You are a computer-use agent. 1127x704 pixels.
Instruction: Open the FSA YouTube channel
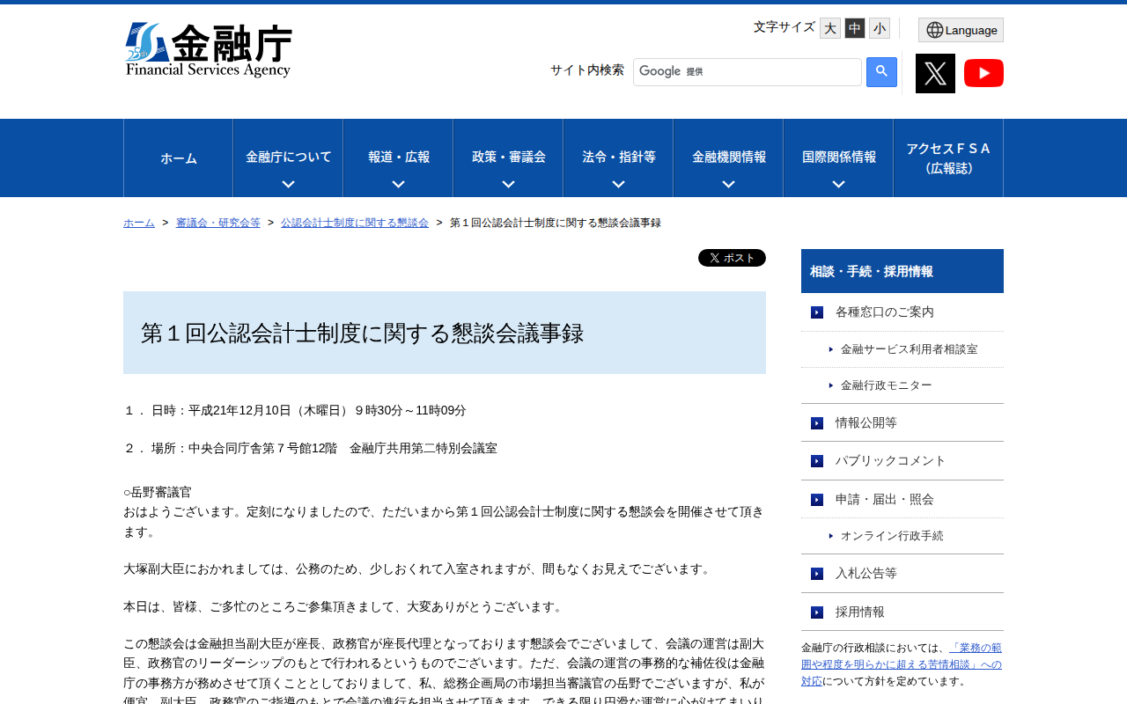click(x=983, y=72)
